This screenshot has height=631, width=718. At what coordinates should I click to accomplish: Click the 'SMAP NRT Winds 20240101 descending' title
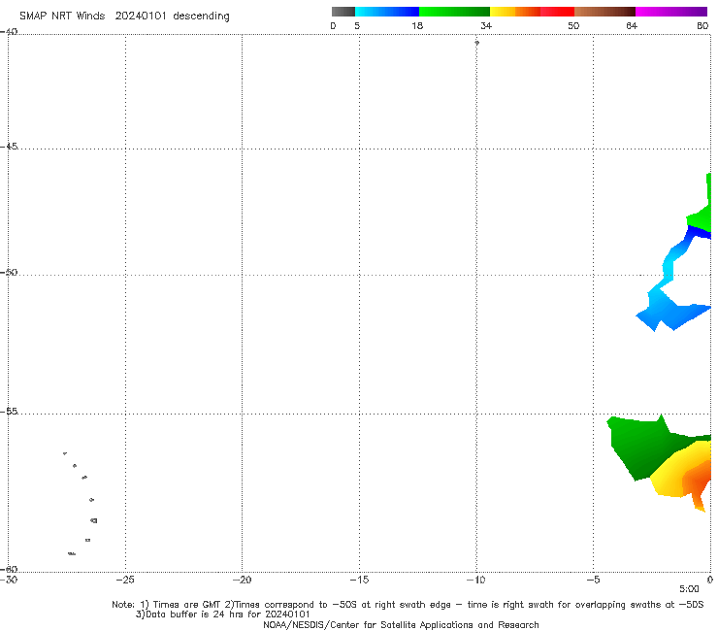click(124, 16)
